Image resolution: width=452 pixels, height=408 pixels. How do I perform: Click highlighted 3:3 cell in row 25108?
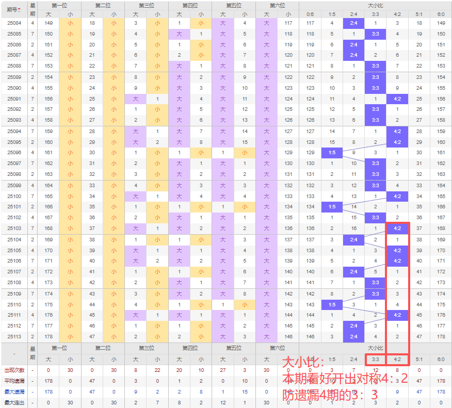pyautogui.click(x=375, y=282)
